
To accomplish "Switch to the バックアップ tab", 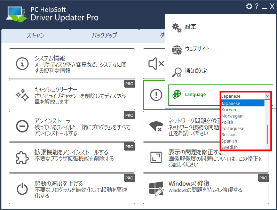I will click(x=104, y=36).
